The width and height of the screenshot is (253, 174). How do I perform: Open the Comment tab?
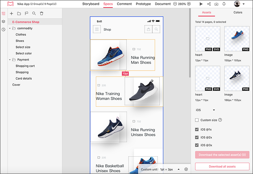[x=124, y=4]
